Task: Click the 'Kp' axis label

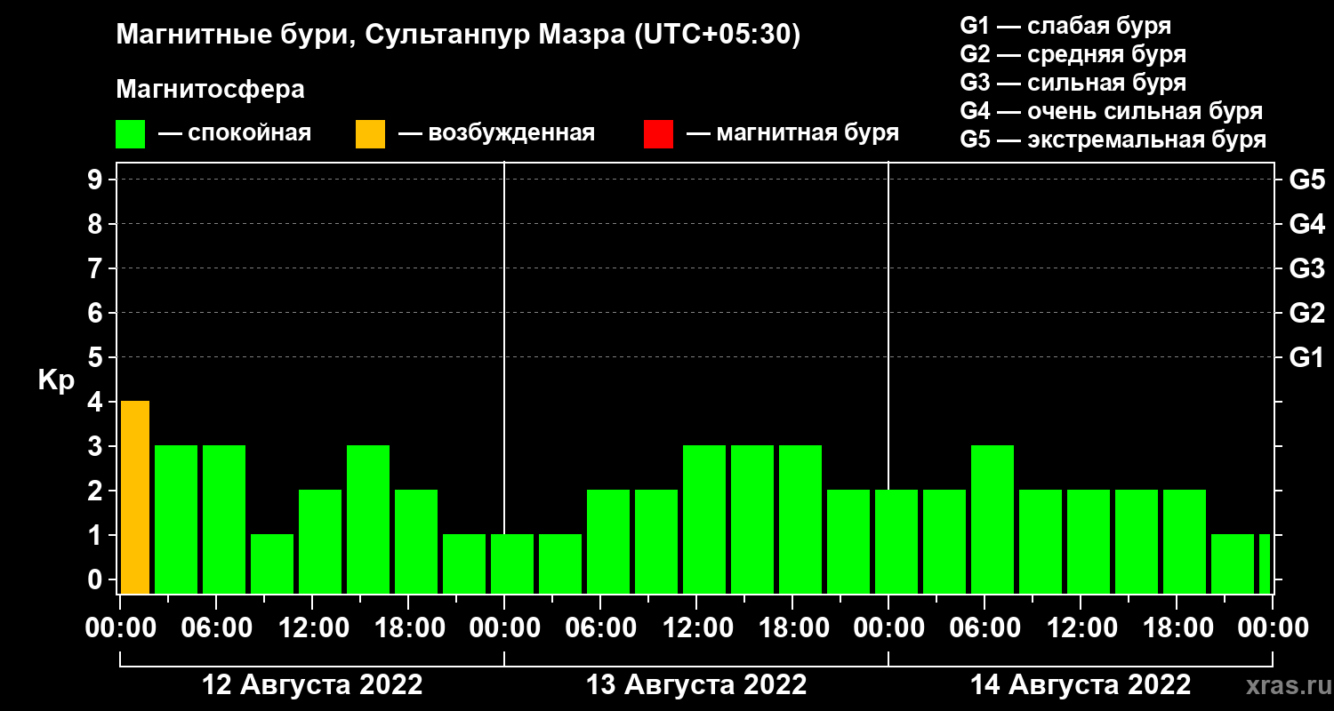Action: tap(57, 380)
